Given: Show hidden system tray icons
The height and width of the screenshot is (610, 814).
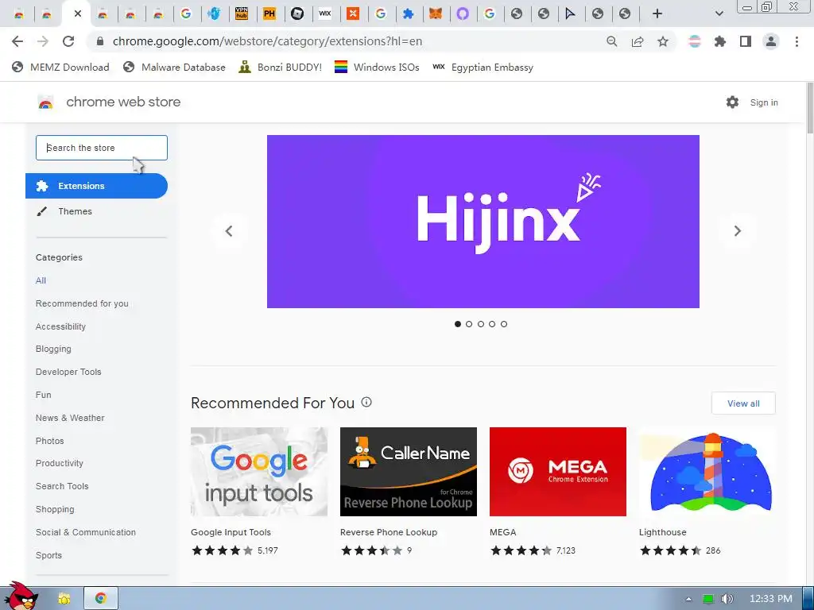Looking at the screenshot, I should click(x=689, y=599).
